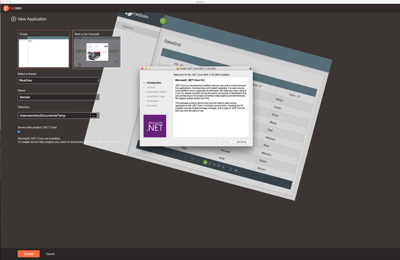Click the installer's lock icon
400x260 pixels.
coord(250,68)
